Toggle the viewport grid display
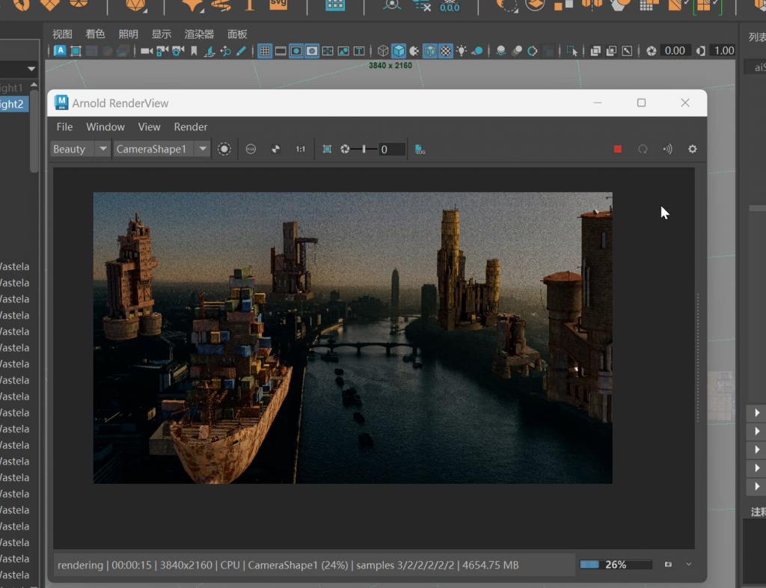Viewport: 766px width, 588px height. pyautogui.click(x=265, y=51)
